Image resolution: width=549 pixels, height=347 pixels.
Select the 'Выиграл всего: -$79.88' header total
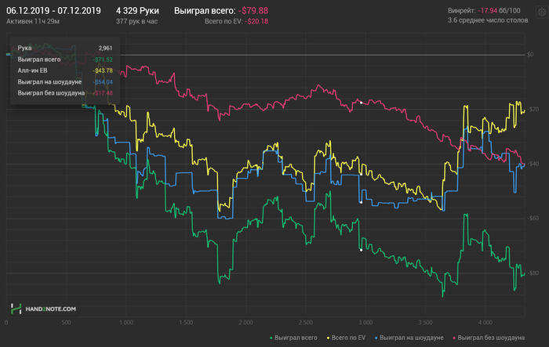[x=220, y=11]
